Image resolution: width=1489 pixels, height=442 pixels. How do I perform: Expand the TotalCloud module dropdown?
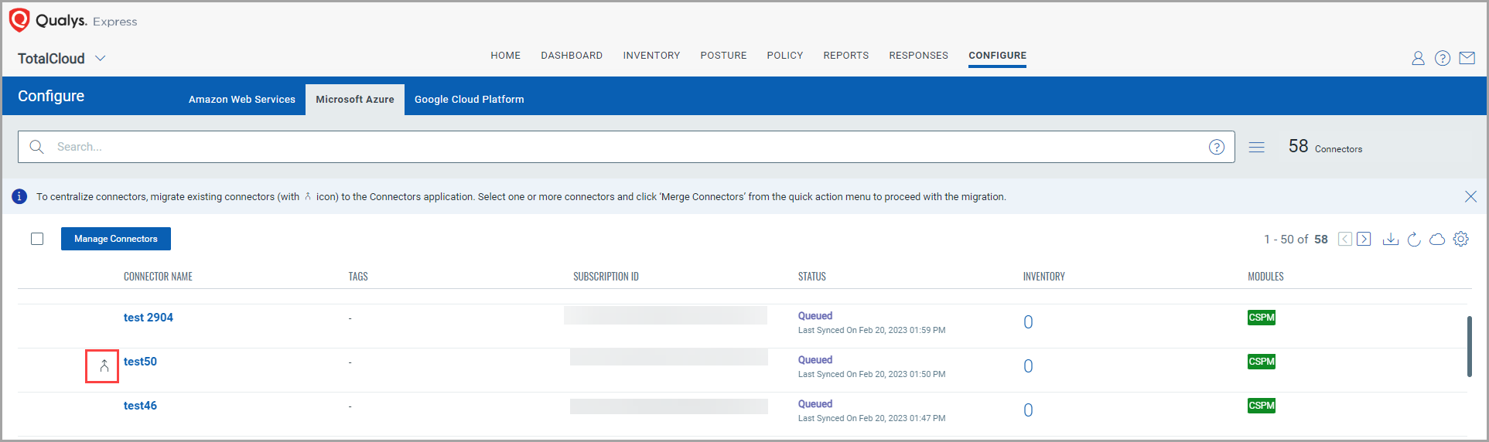point(100,59)
